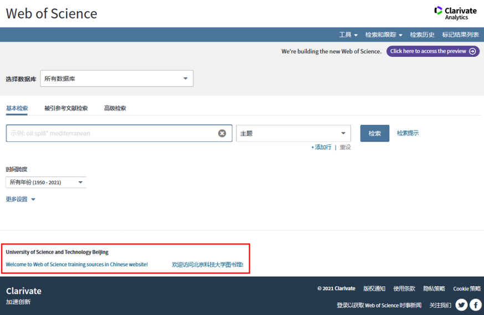
Task: Focus the search term input field
Action: click(x=119, y=133)
